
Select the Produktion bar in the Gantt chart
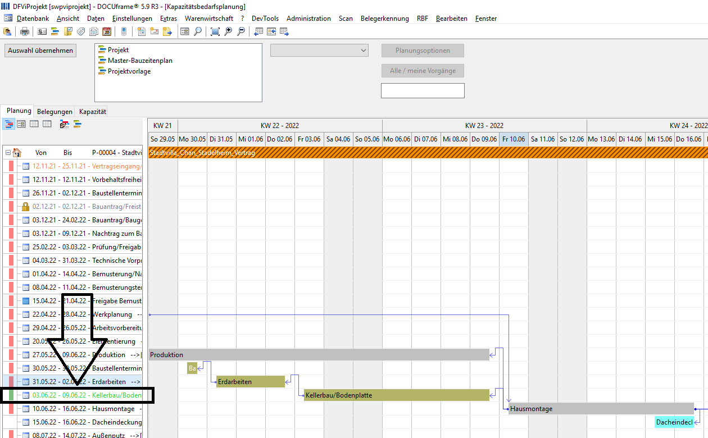point(319,355)
